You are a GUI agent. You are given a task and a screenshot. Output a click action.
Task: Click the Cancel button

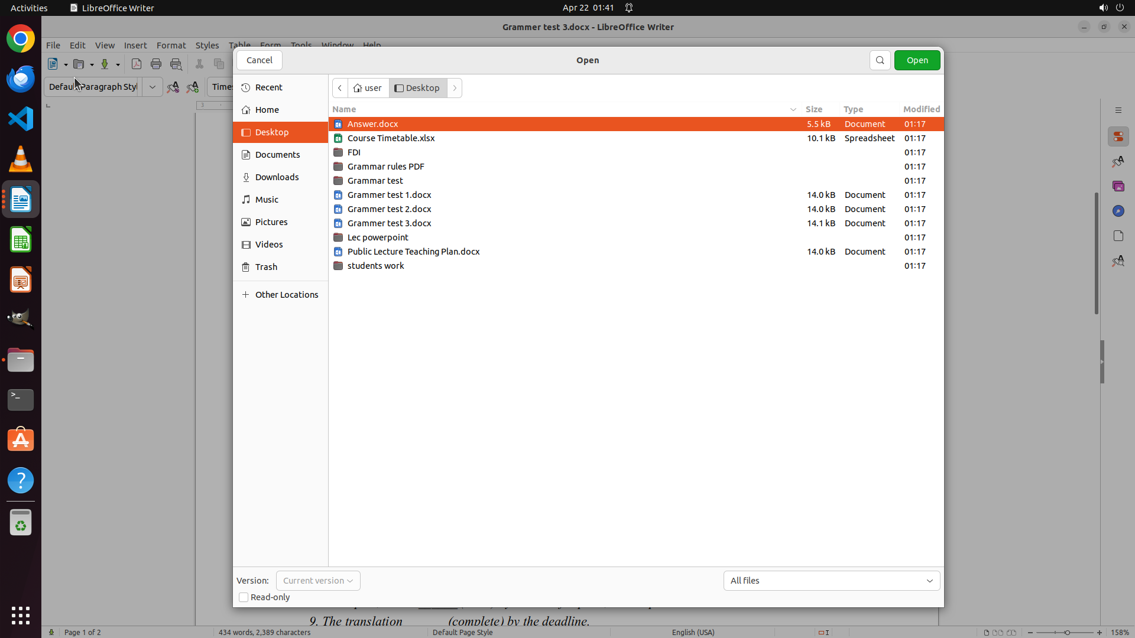(260, 60)
